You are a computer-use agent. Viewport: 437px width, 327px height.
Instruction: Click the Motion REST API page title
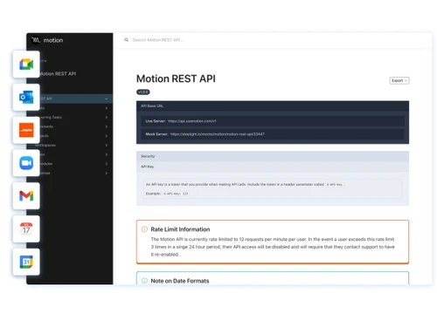pos(176,78)
